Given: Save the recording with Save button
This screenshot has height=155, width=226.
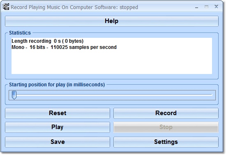Looking at the screenshot, I should [58, 142].
